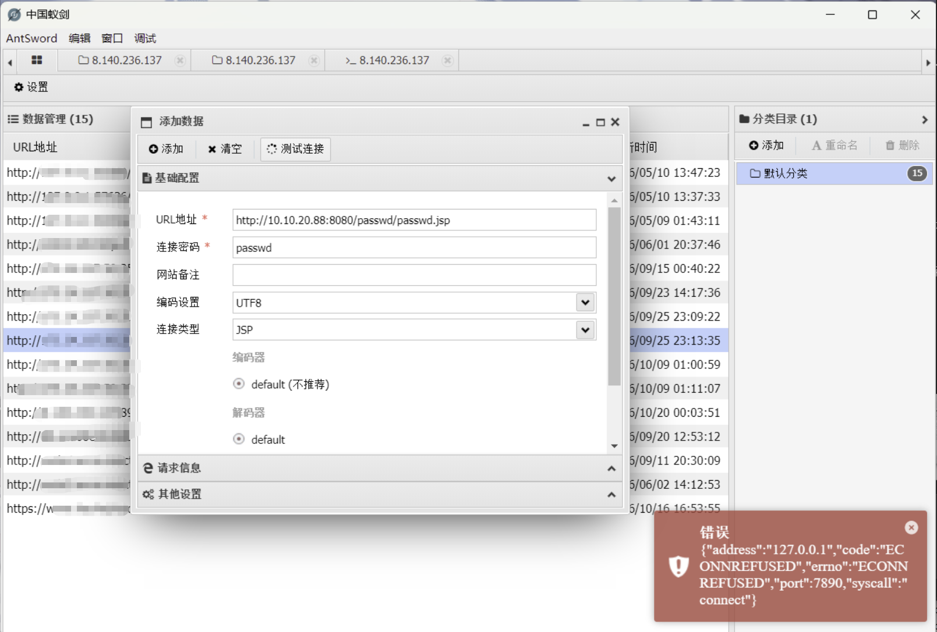Image resolution: width=937 pixels, height=632 pixels.
Task: Click the grid home tab icon
Action: coord(37,60)
